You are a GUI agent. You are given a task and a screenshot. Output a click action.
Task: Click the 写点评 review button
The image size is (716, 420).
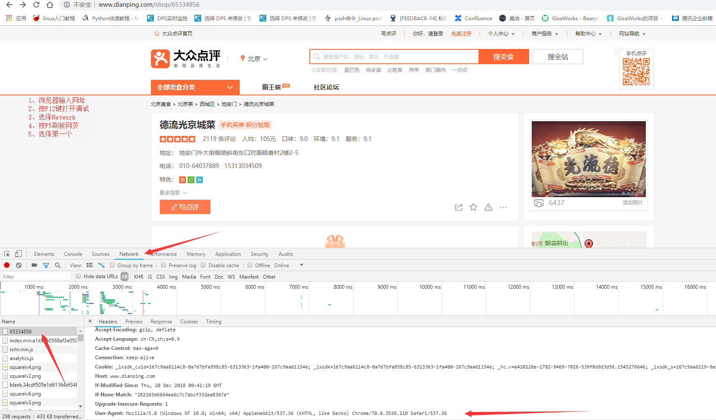(x=185, y=207)
